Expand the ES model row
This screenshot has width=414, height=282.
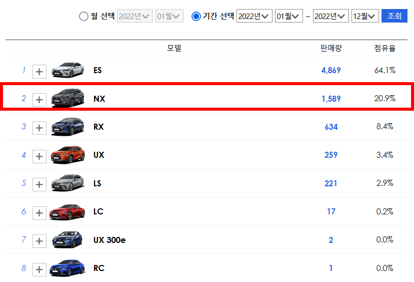point(39,72)
